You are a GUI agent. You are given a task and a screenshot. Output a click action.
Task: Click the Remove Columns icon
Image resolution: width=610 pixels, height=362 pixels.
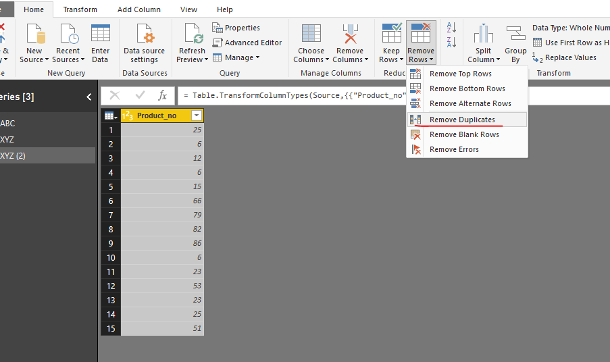[350, 34]
